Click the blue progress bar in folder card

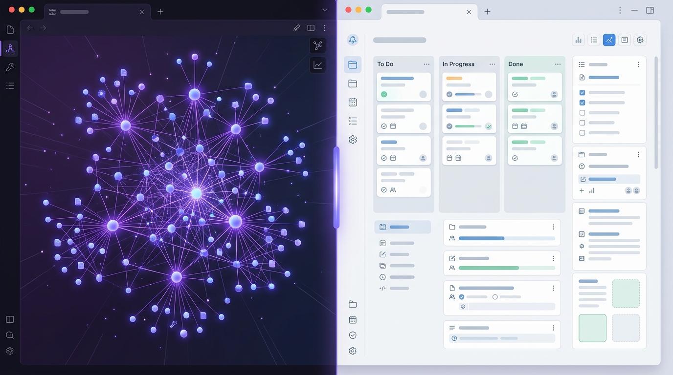pyautogui.click(x=507, y=238)
